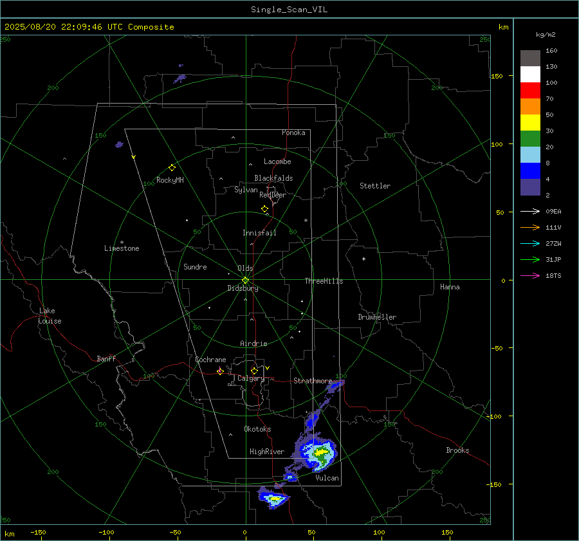Select the blue 4-8 color band
The width and height of the screenshot is (579, 541).
click(530, 171)
